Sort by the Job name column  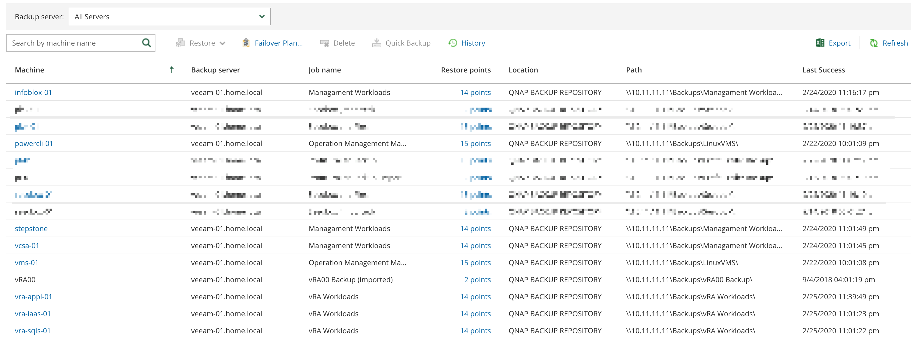click(324, 70)
